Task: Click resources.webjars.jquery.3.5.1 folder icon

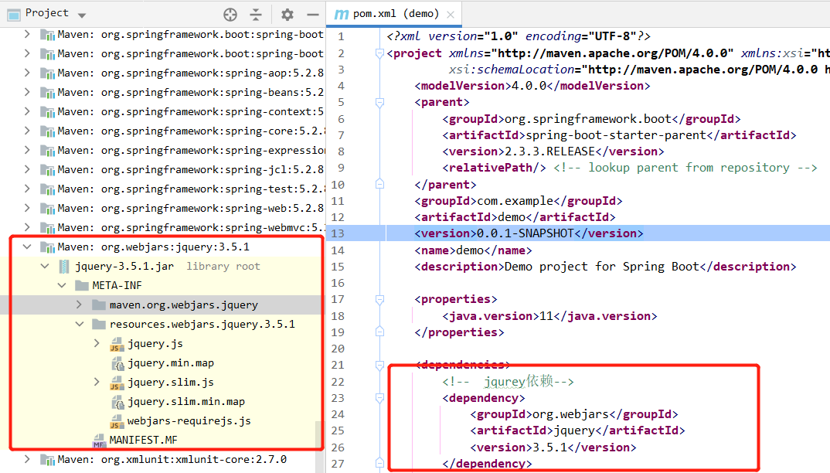Action: [99, 324]
